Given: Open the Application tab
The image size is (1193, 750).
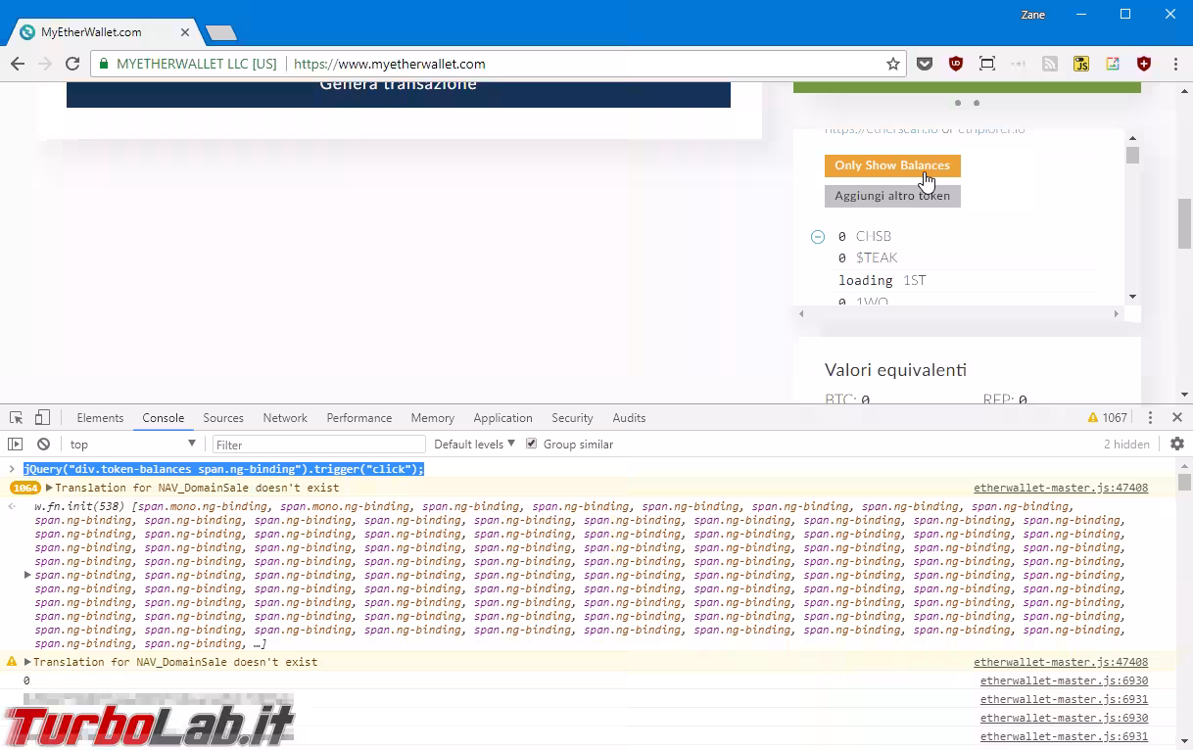Looking at the screenshot, I should click(x=502, y=418).
